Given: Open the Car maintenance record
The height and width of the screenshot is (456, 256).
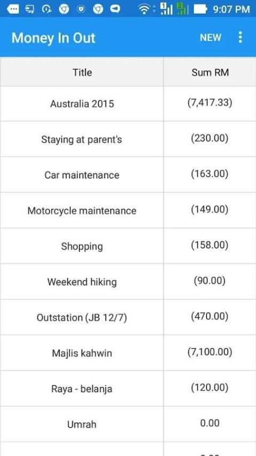Looking at the screenshot, I should pyautogui.click(x=128, y=175).
